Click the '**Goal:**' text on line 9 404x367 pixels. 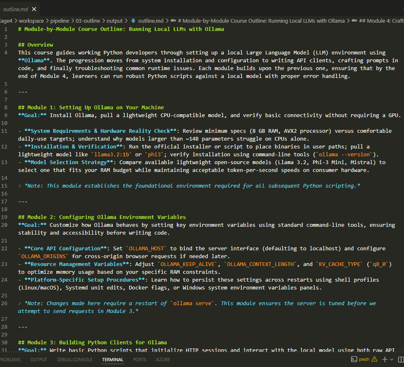[32, 115]
